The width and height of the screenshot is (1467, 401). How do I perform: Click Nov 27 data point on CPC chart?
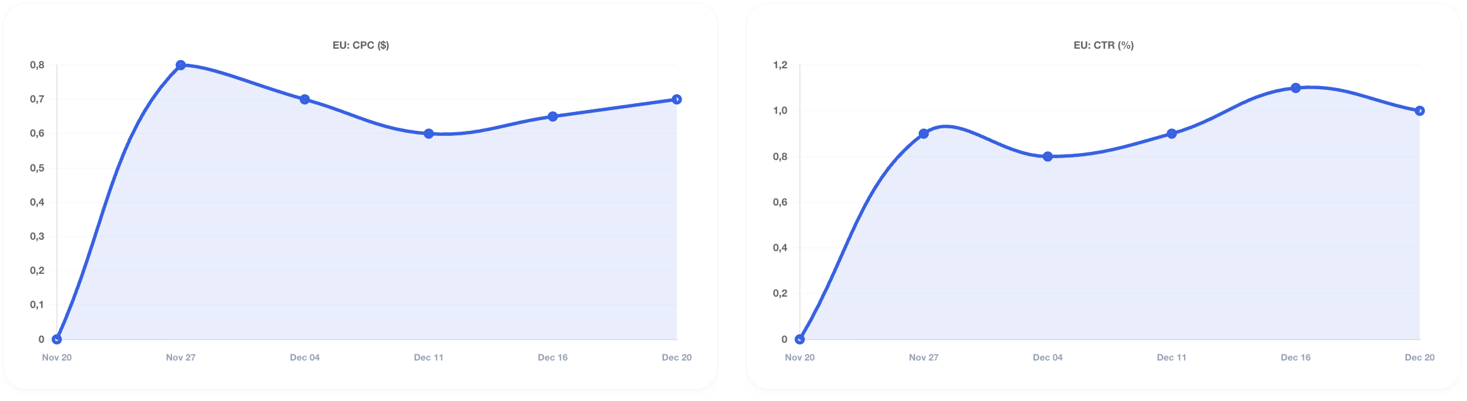tap(181, 65)
